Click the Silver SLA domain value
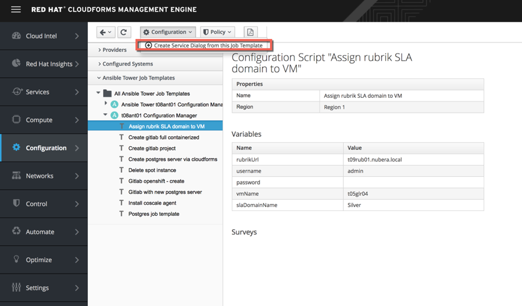This screenshot has width=522, height=306. pos(354,205)
